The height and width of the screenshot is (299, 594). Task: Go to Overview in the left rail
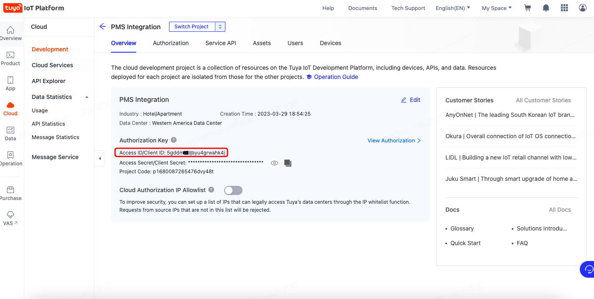point(10,33)
